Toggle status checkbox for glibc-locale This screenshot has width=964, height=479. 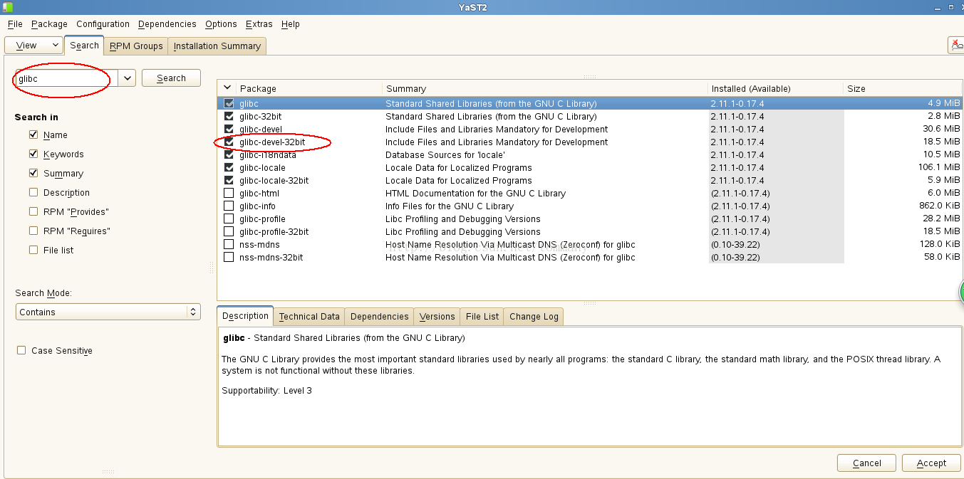229,167
